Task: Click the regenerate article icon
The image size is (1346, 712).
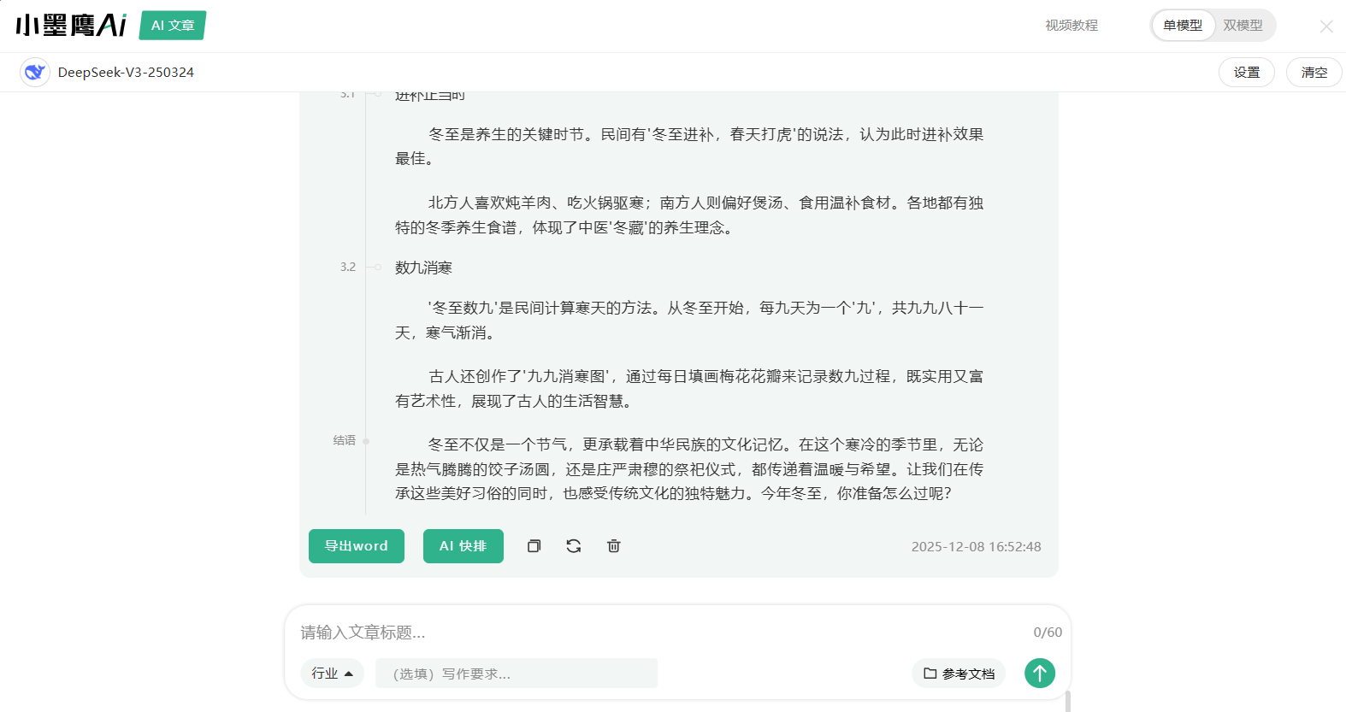Action: tap(574, 546)
